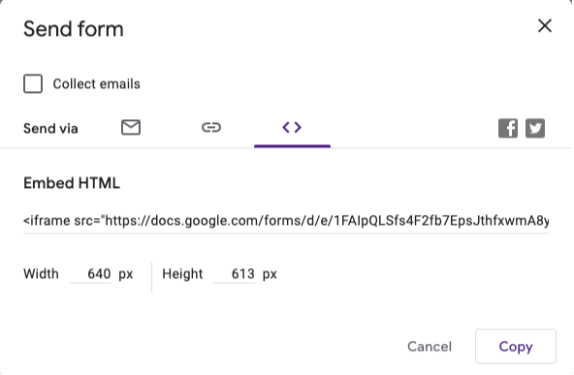Click the Width label

pos(41,273)
